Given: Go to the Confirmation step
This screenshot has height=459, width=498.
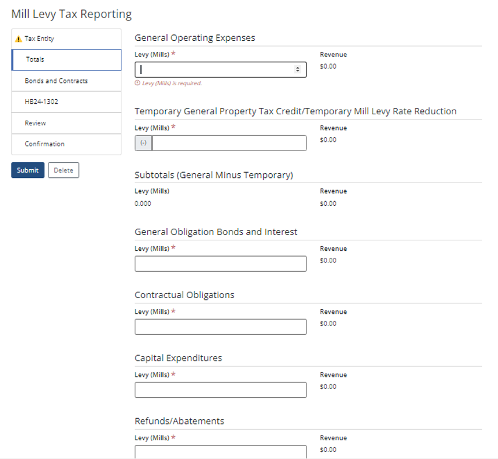Looking at the screenshot, I should pos(44,143).
